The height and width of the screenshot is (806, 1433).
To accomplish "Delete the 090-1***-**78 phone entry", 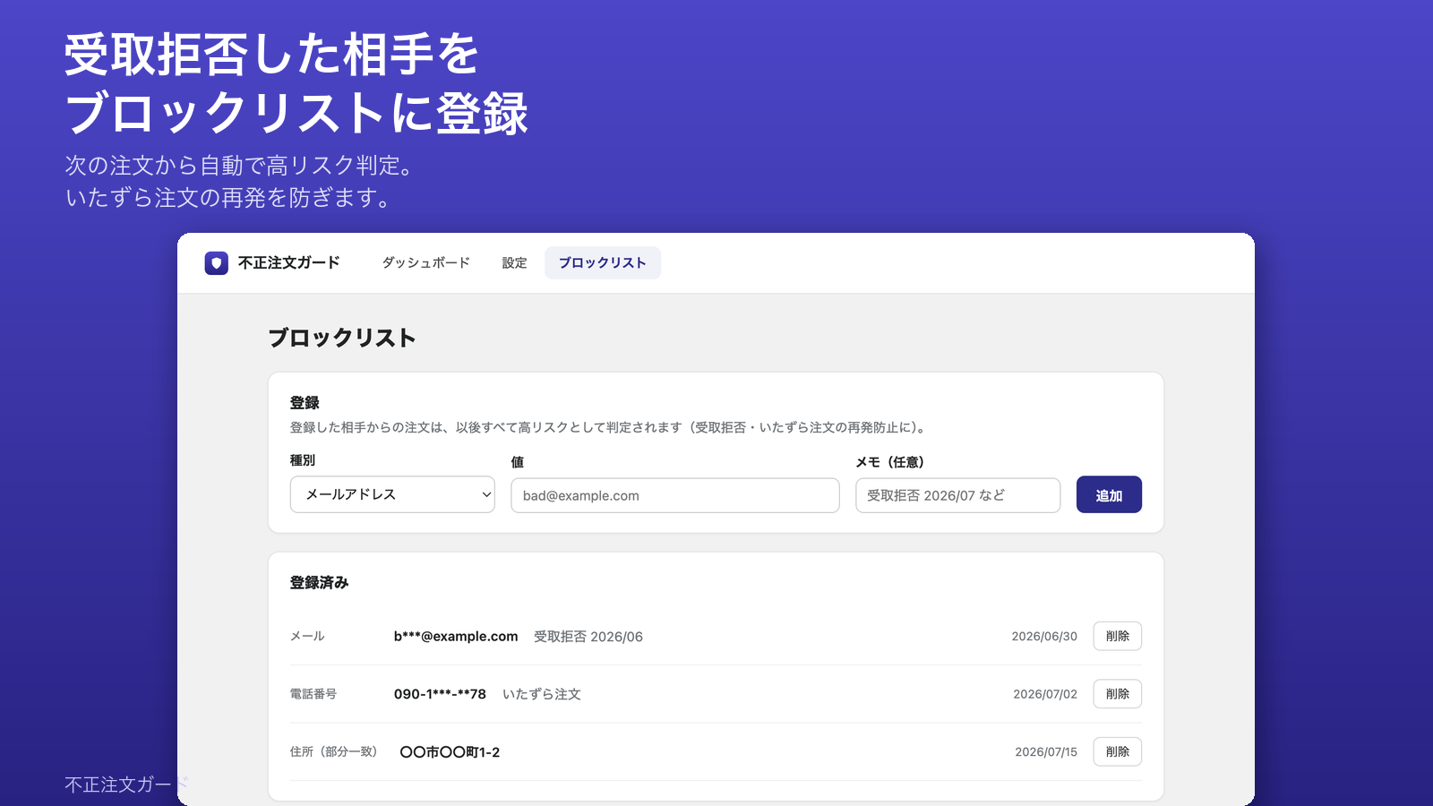I will pyautogui.click(x=1117, y=694).
